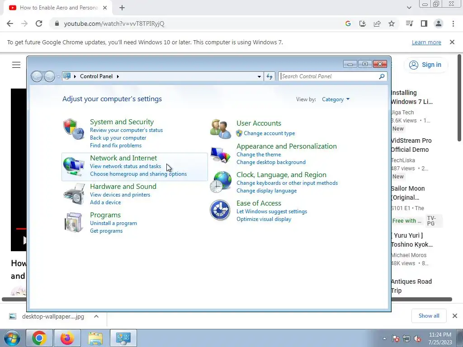Open the Add a device link
Screen dimensions: 463x347
[105, 202]
